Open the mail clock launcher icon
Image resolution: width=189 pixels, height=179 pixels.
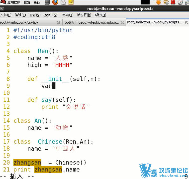point(63,2)
